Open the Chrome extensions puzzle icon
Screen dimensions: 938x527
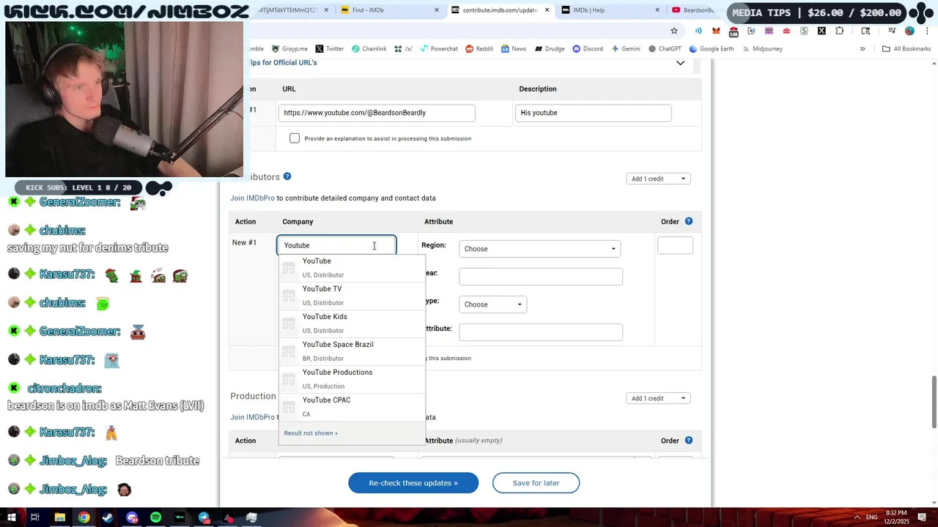click(839, 31)
